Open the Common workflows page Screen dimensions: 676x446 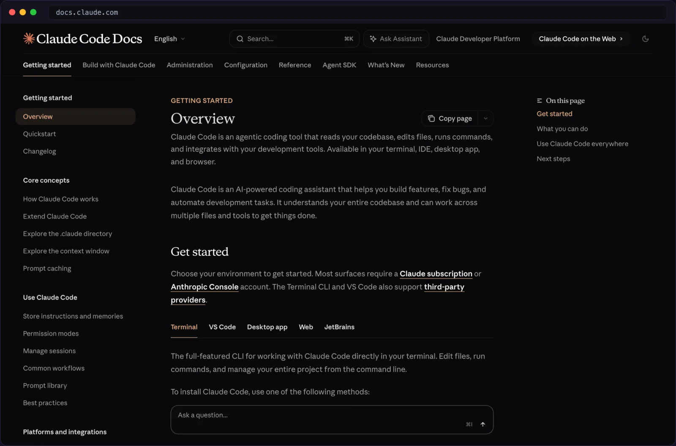pos(54,368)
